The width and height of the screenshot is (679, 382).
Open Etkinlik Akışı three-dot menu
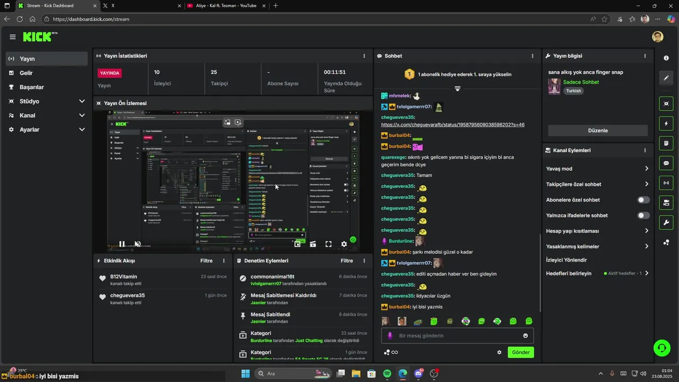pos(224,261)
